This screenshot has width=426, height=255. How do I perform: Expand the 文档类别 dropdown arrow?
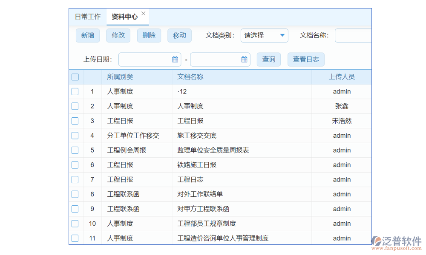tap(282, 36)
